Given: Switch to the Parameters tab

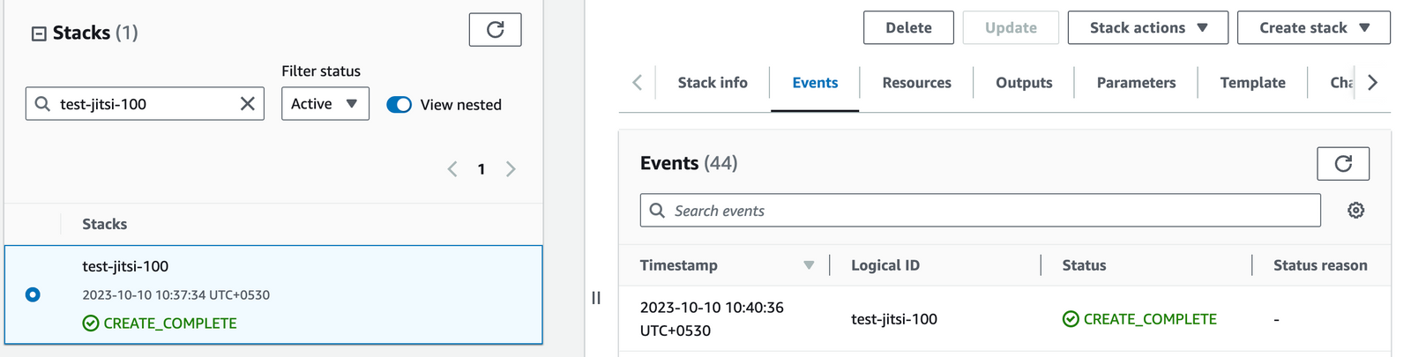Looking at the screenshot, I should click(1136, 83).
